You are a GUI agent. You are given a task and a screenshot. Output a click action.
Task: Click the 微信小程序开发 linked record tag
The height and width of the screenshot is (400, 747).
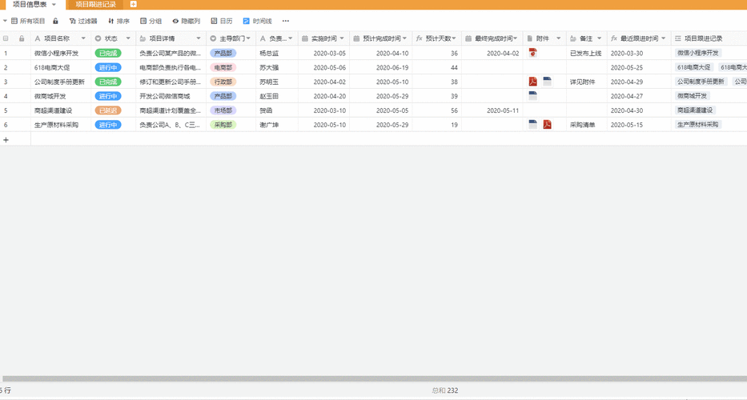pos(698,53)
